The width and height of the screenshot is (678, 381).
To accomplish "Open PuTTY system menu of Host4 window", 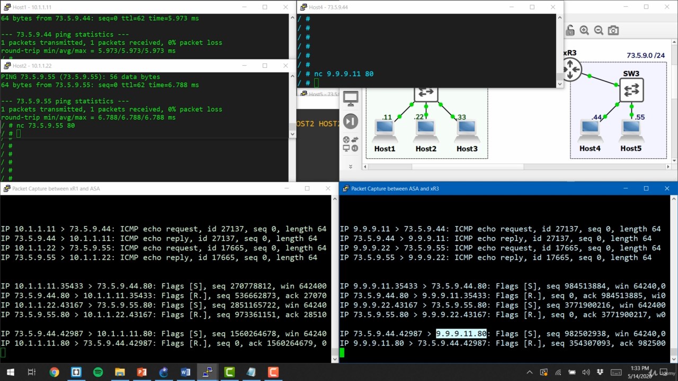I will click(304, 7).
